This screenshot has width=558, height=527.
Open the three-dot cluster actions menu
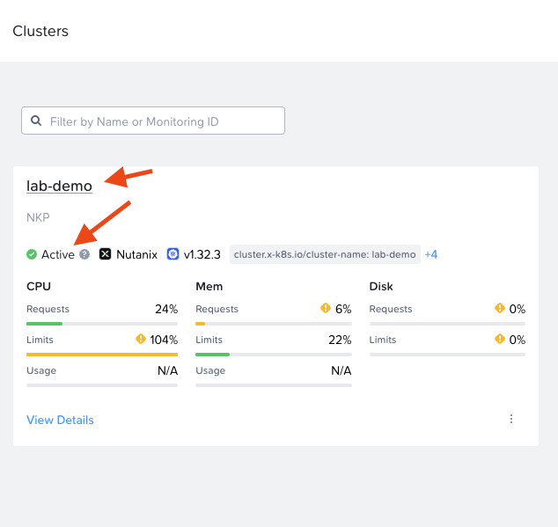coord(511,419)
